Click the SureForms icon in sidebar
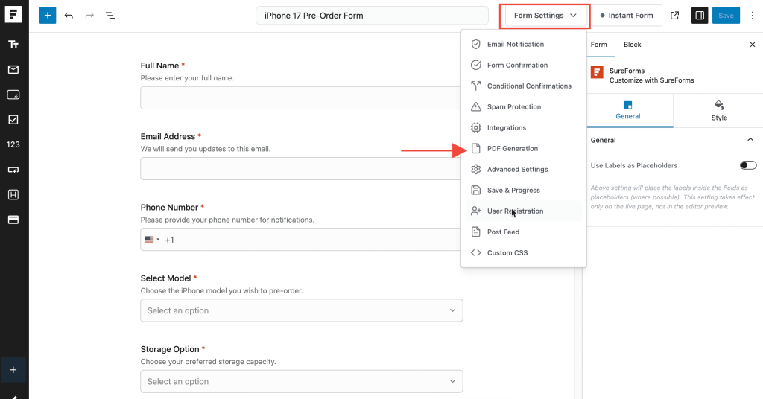Image resolution: width=763 pixels, height=399 pixels. click(597, 72)
